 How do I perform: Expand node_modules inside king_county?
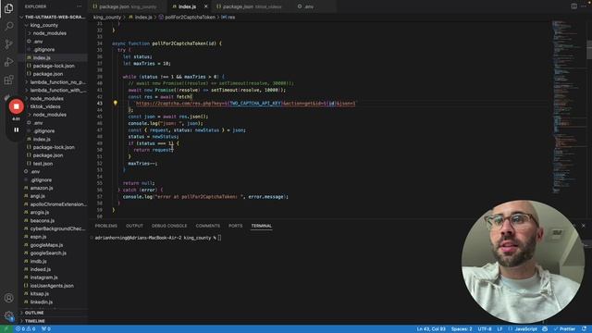(x=49, y=33)
